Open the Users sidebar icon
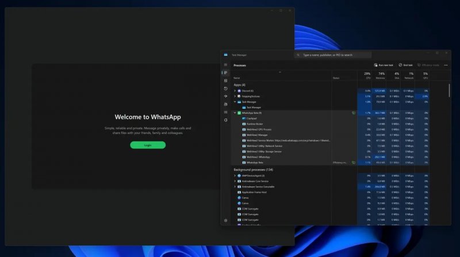Screen dimensions: 460x257 pos(225,104)
